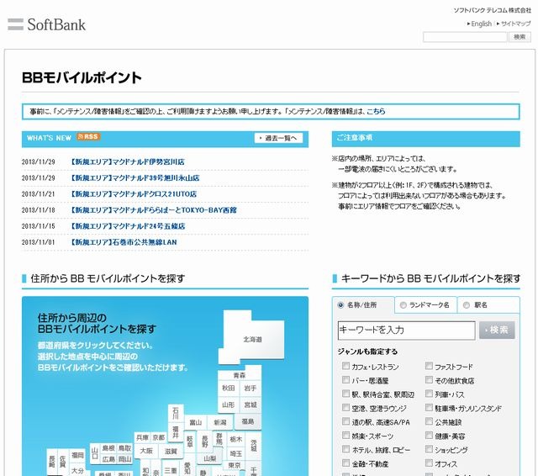The height and width of the screenshot is (476, 538).
Task: Select 山口 prefecture on the map
Action: click(95, 453)
